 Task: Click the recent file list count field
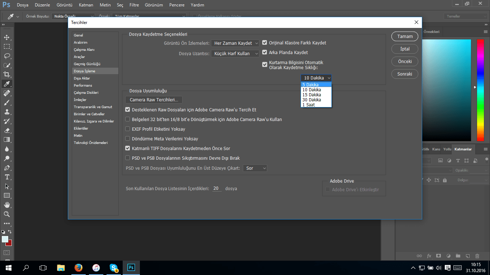pos(217,188)
